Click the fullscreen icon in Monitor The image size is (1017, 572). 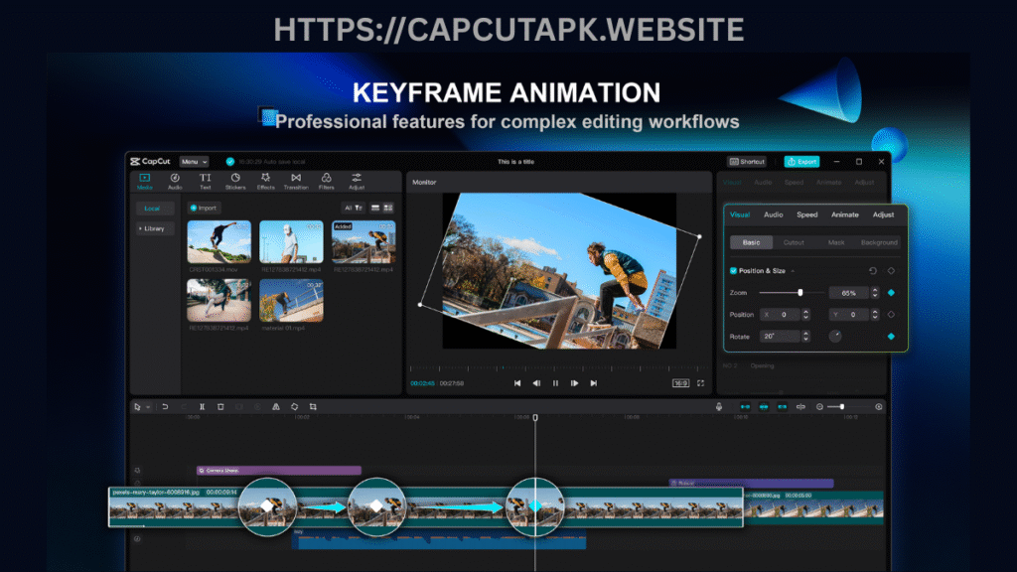click(700, 383)
